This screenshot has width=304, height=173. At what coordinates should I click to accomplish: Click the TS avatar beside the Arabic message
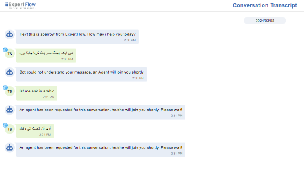pyautogui.click(x=10, y=130)
